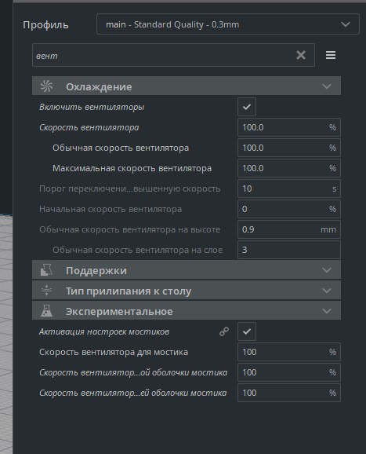This screenshot has height=454, width=366.
Task: Collapse the Экспериментальное section chevron
Action: (327, 311)
